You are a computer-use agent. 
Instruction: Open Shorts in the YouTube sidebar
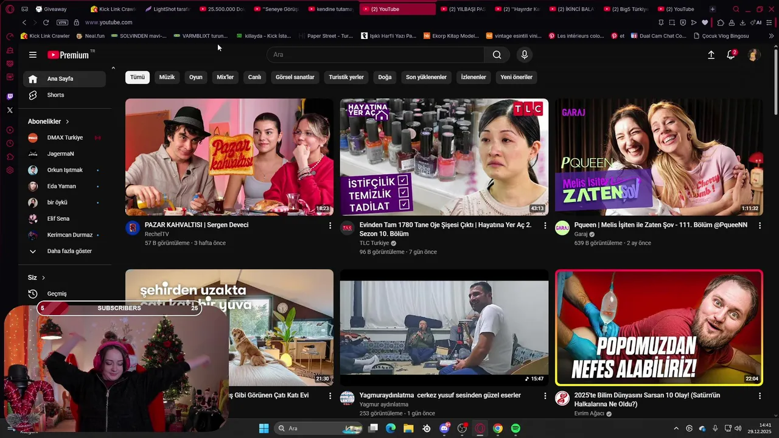pyautogui.click(x=65, y=95)
